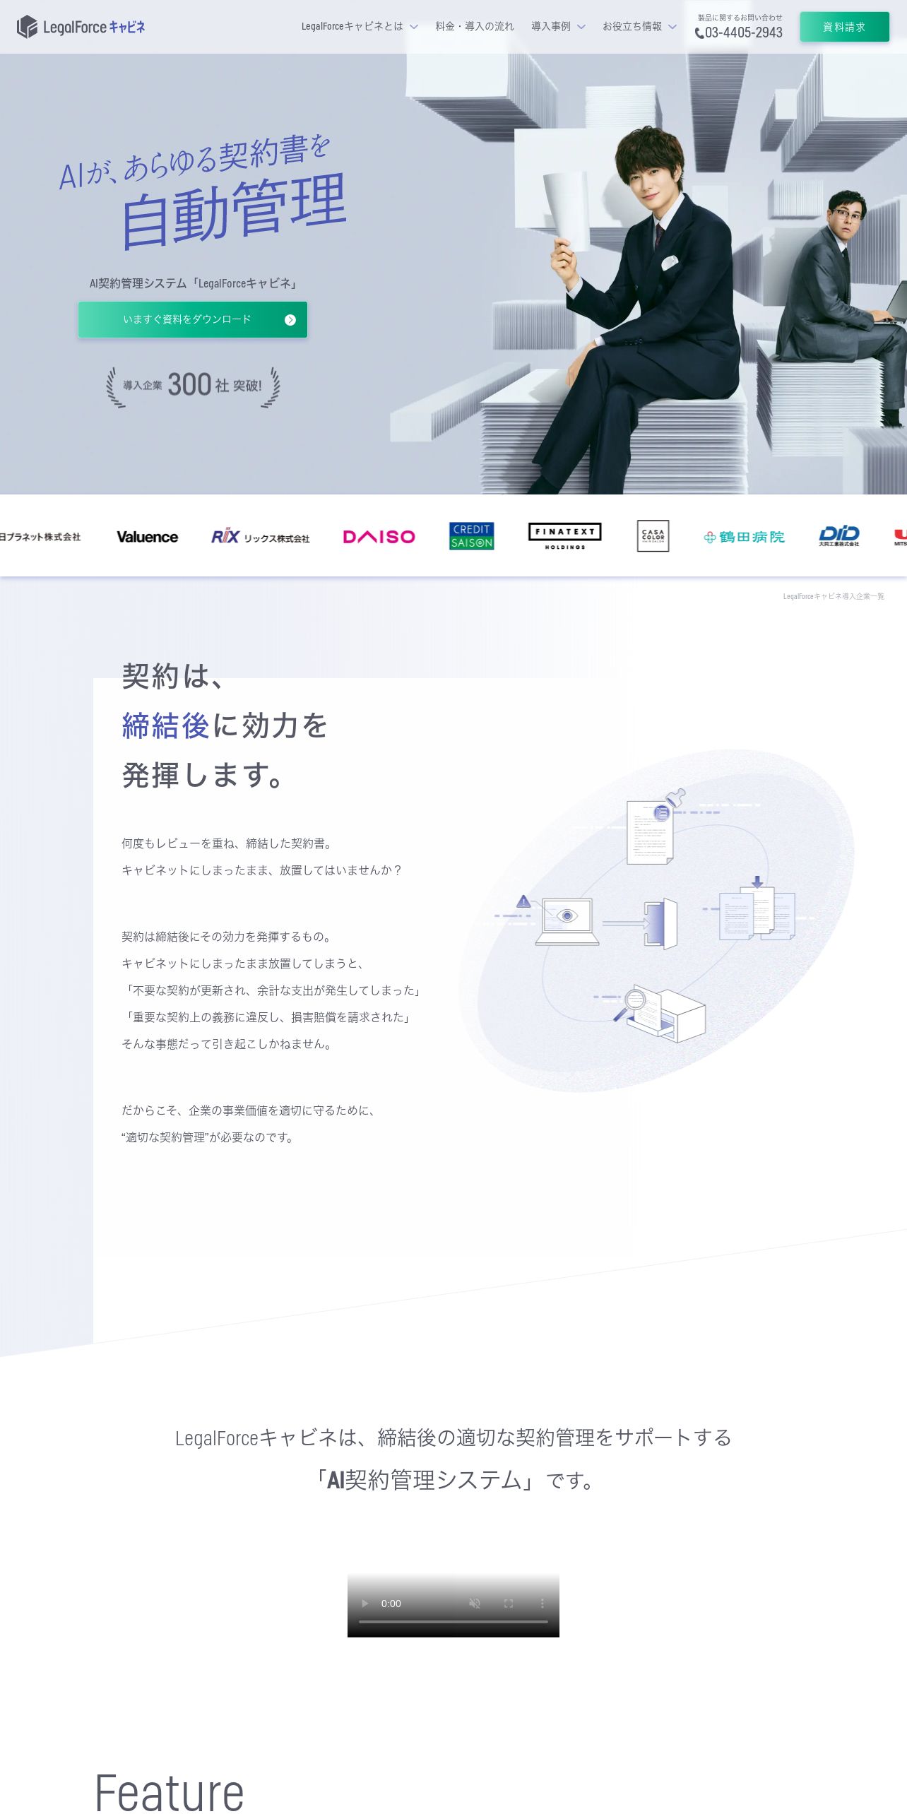Click the 製品に関するお問い合わせ label
The image size is (907, 1814).
(740, 18)
